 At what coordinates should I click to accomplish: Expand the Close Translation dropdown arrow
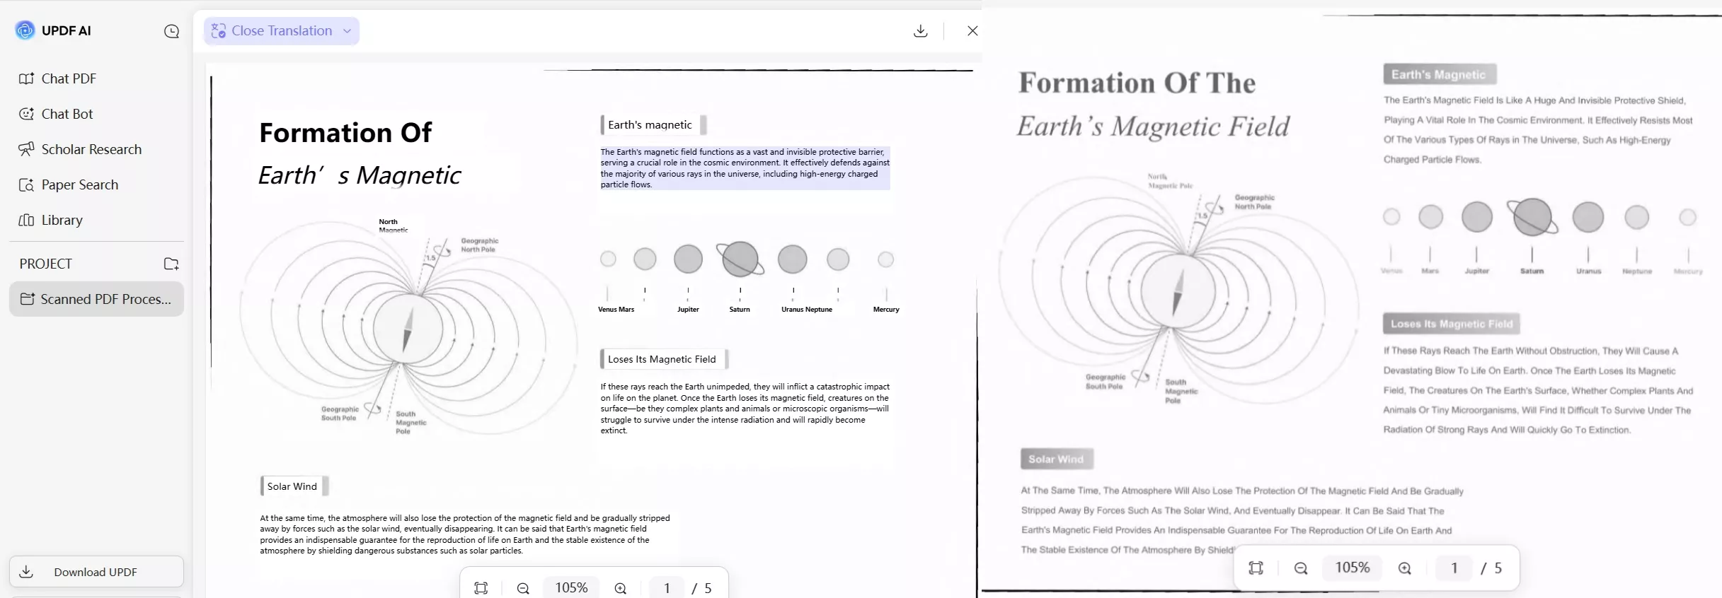pyautogui.click(x=347, y=31)
